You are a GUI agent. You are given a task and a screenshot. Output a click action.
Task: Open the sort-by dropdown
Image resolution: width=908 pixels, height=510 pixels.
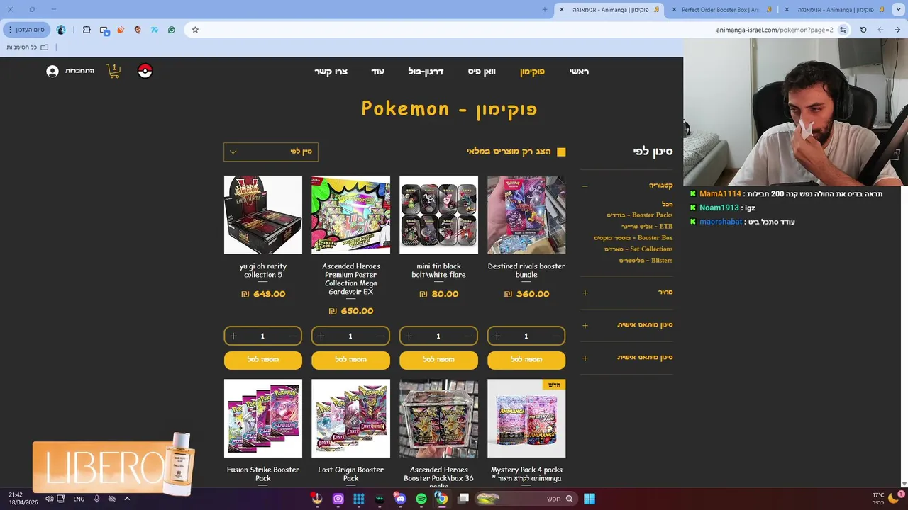(x=271, y=152)
